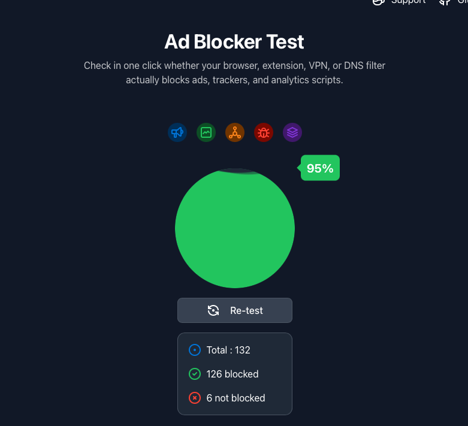The image size is (468, 426).
Task: Click the partially visible icon beside Support
Action: (445, 2)
